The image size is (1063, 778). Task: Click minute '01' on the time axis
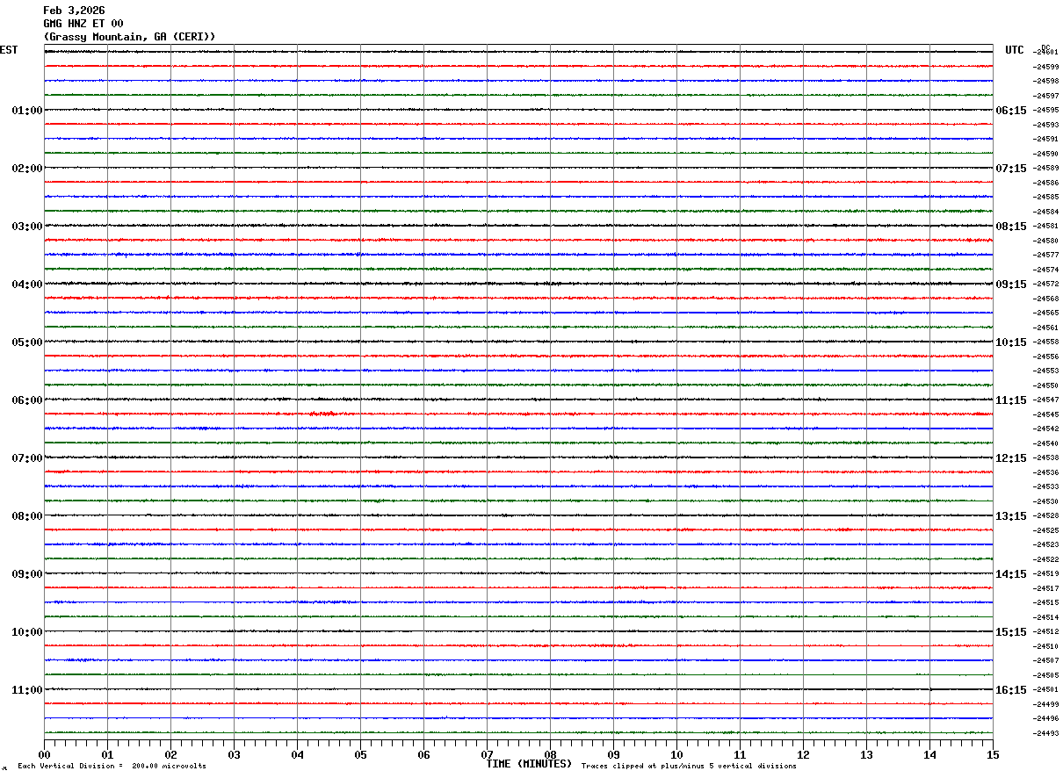107,754
